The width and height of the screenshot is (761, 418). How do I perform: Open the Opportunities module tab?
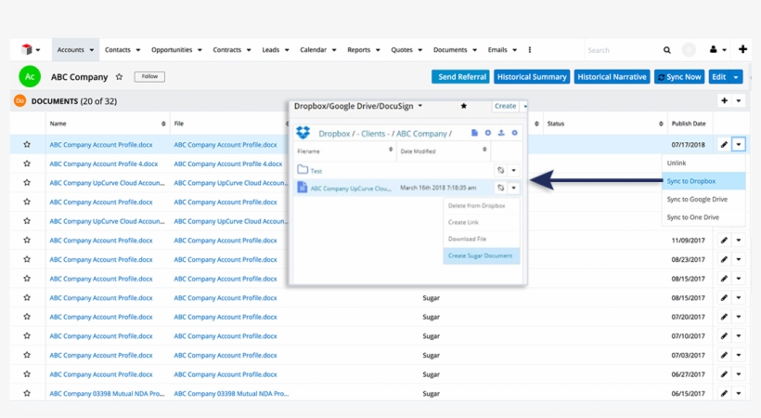pyautogui.click(x=172, y=49)
